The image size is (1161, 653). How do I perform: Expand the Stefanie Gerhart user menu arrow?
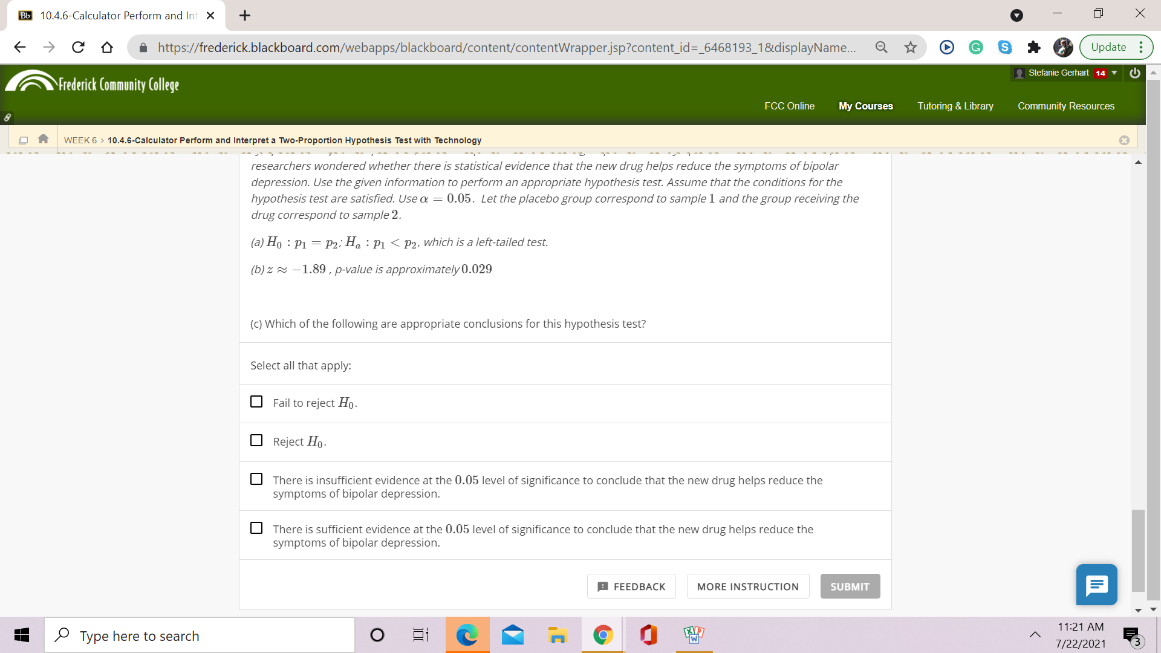tap(1114, 73)
